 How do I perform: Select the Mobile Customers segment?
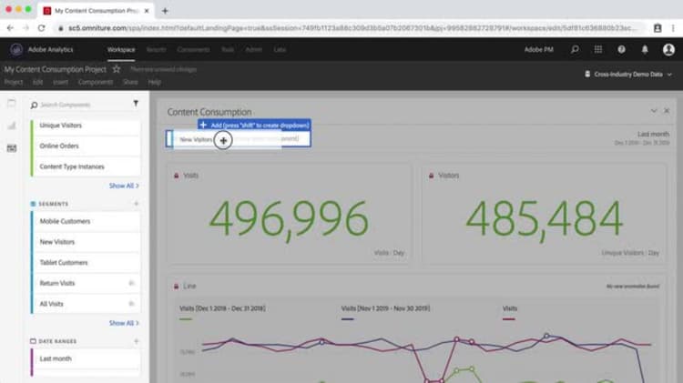(x=87, y=222)
